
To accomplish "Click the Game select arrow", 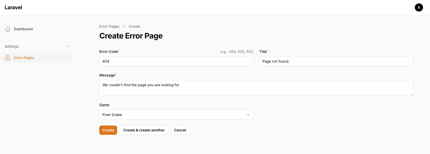I will tap(248, 115).
